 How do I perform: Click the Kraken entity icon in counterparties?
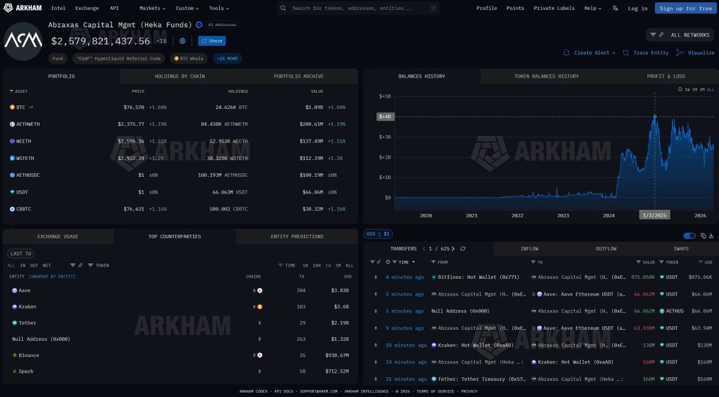tap(14, 307)
